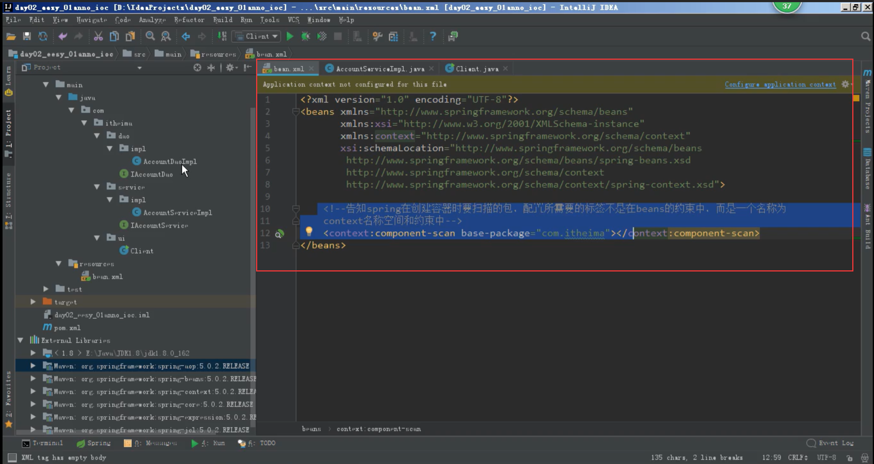
Task: Click the Save All floppy disk icon
Action: 27,36
